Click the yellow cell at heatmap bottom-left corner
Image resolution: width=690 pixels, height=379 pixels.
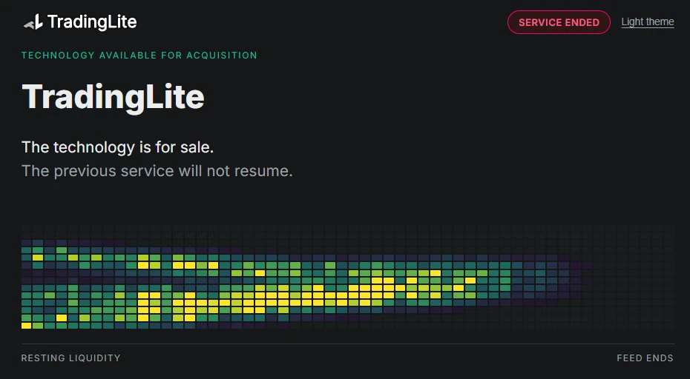coord(27,326)
